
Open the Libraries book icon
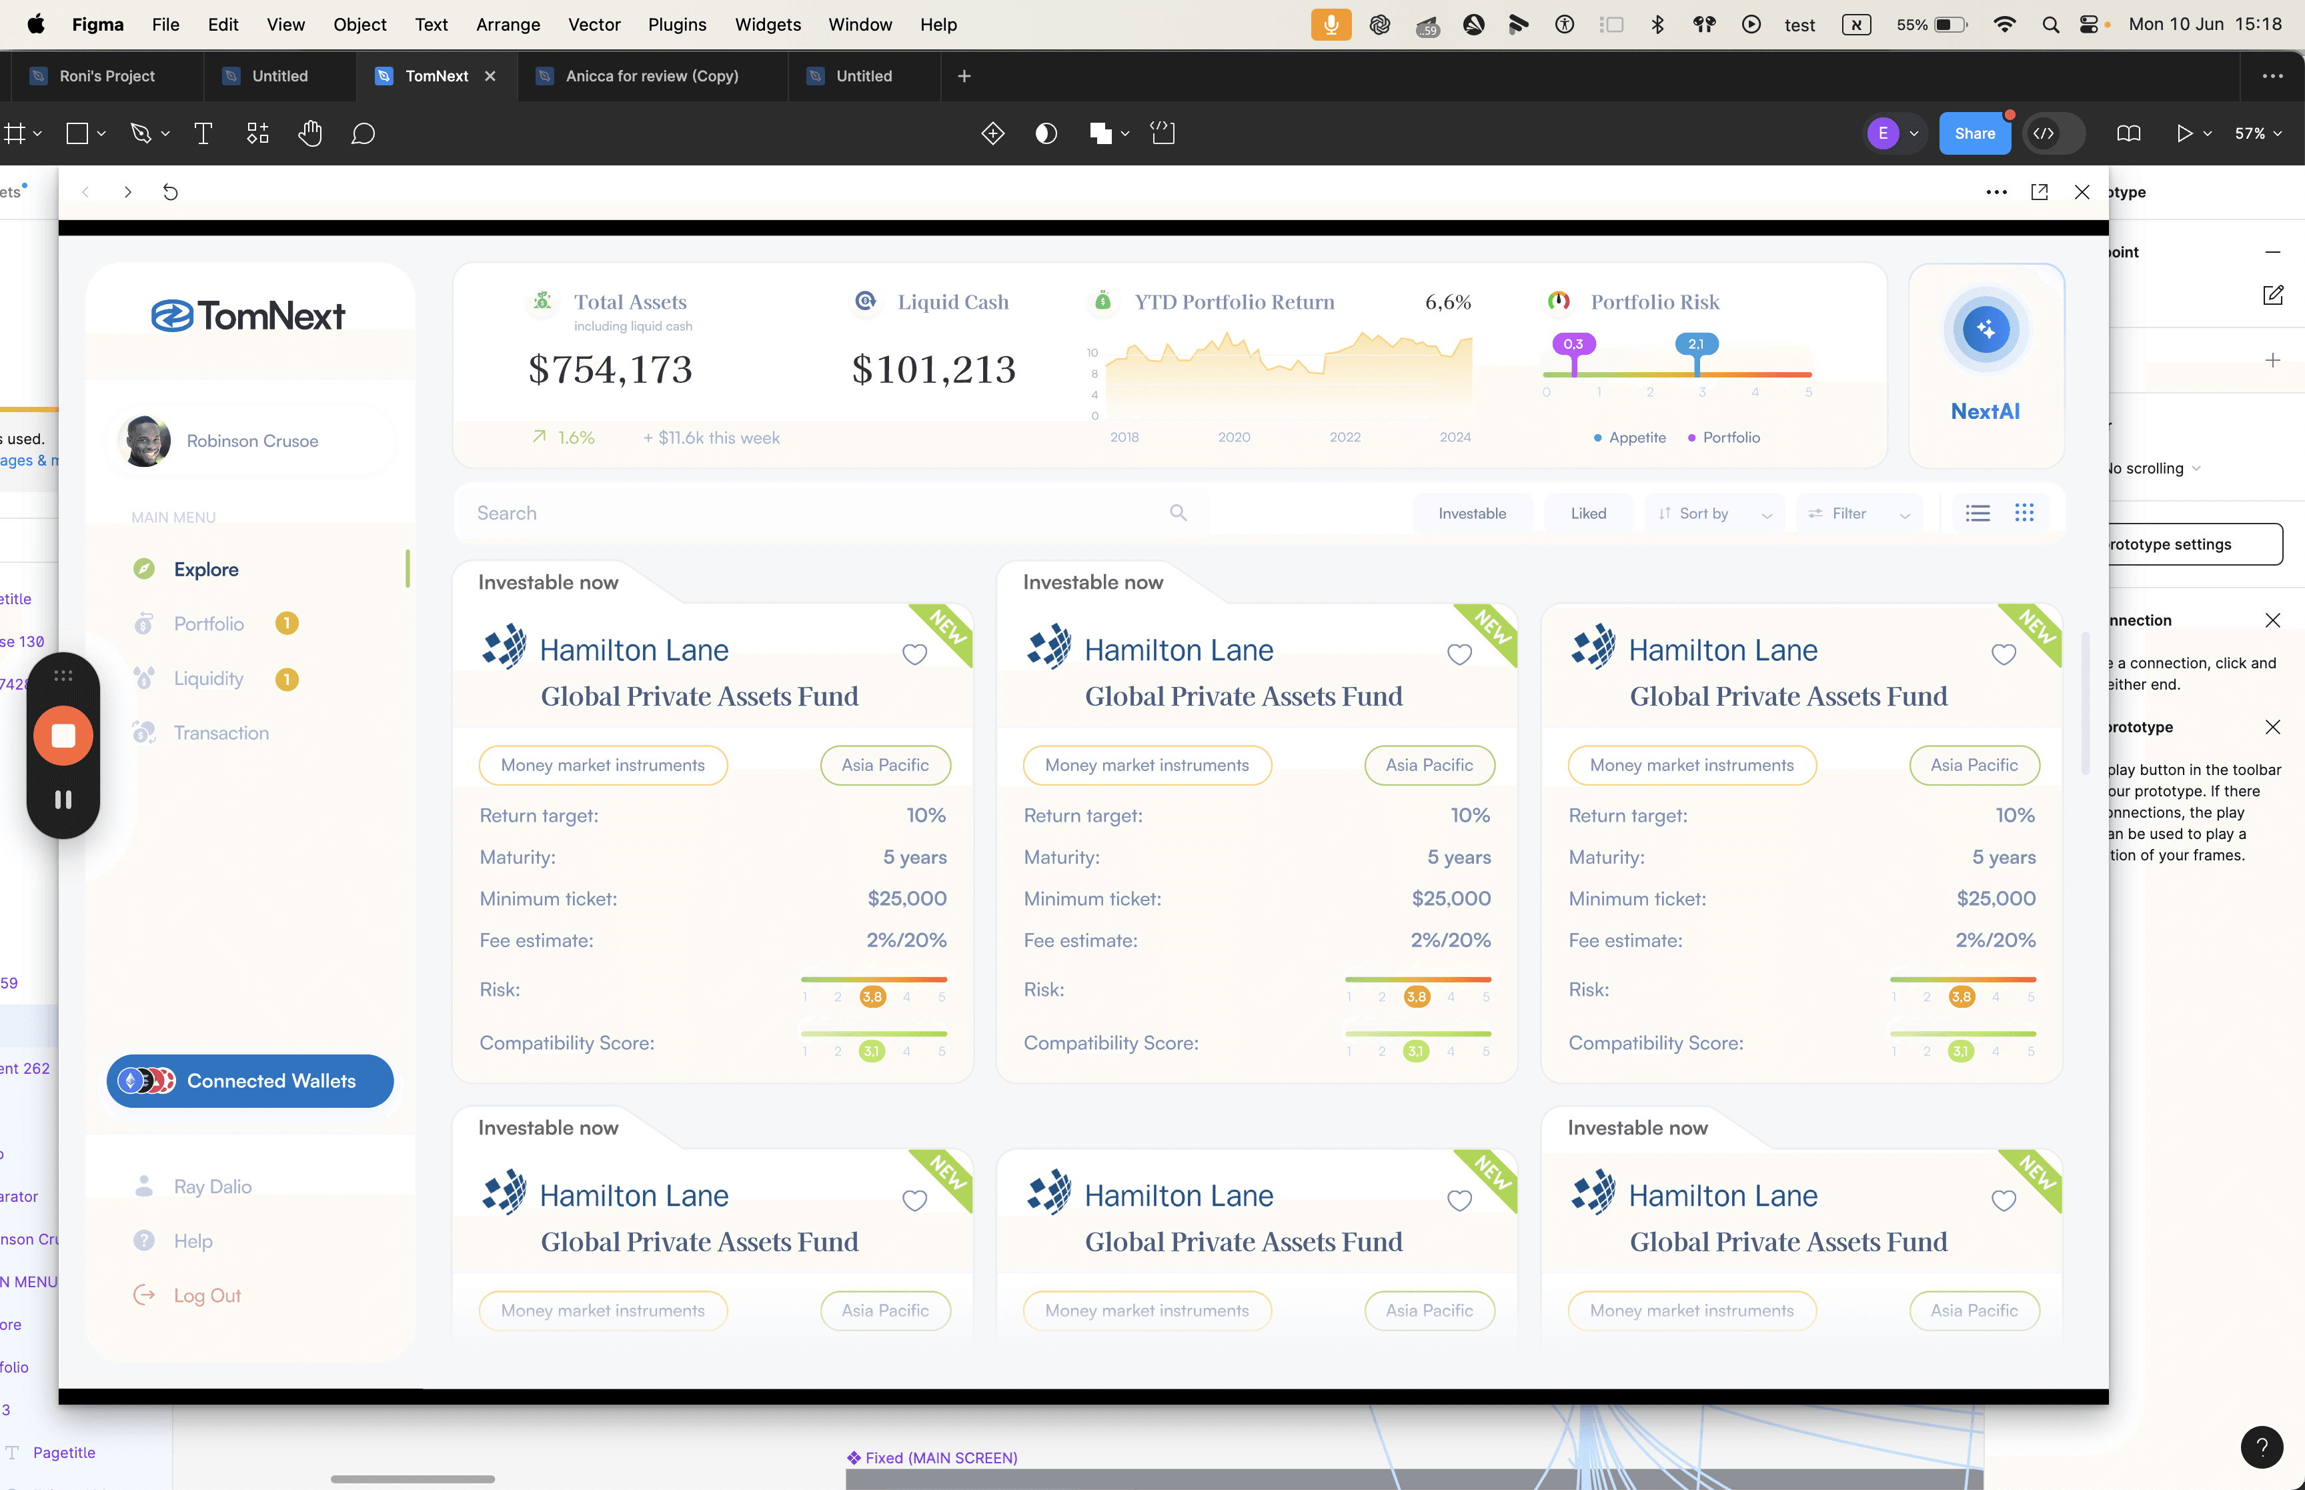[2128, 133]
